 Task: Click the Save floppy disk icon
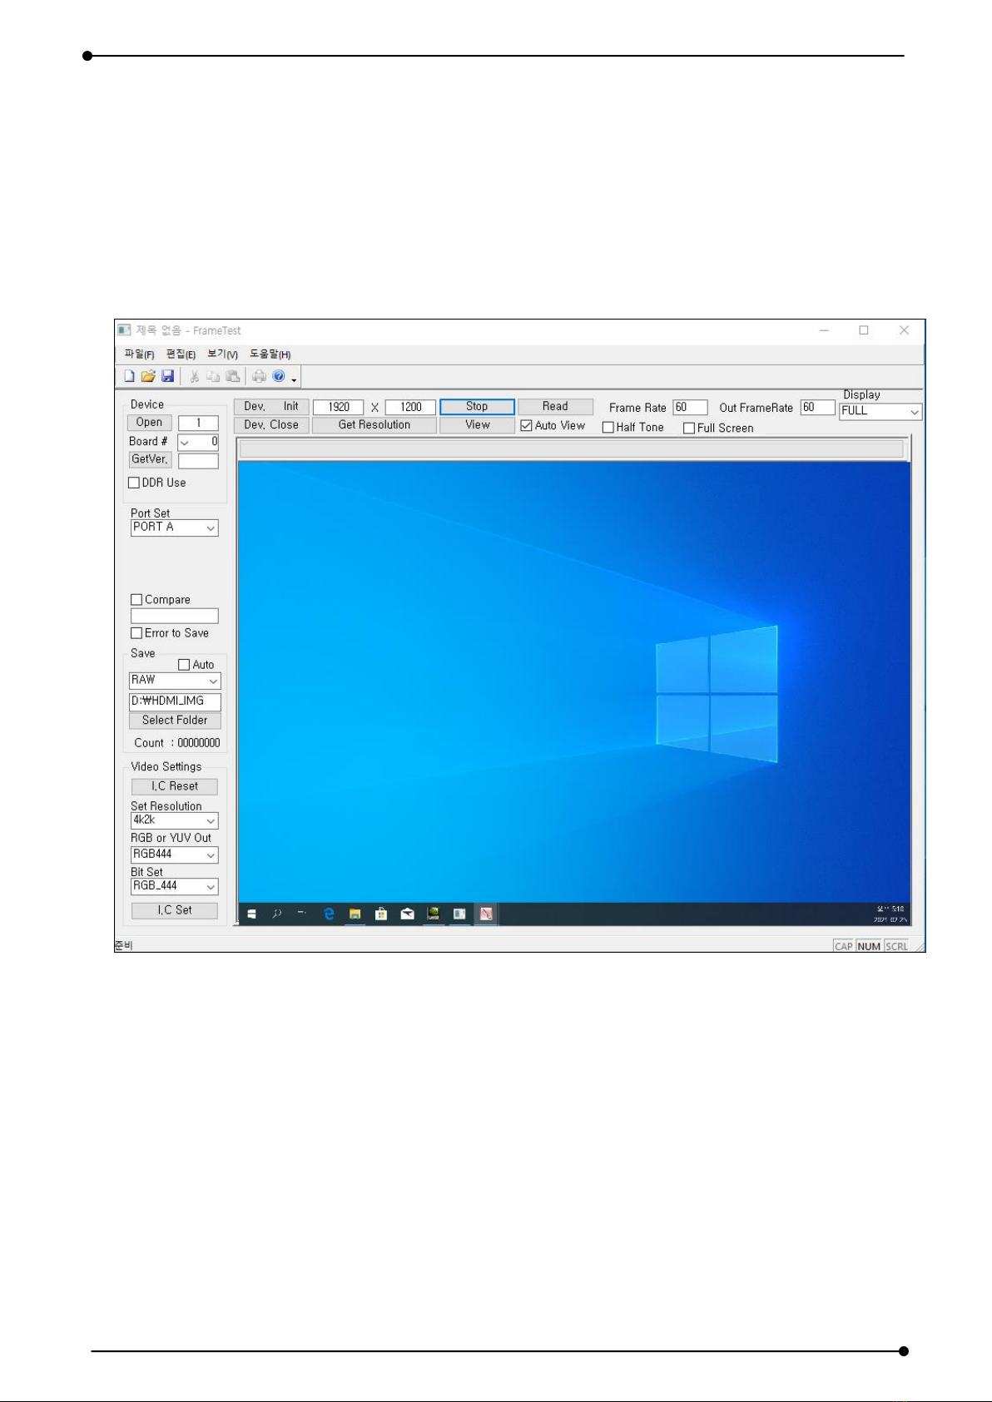point(167,377)
